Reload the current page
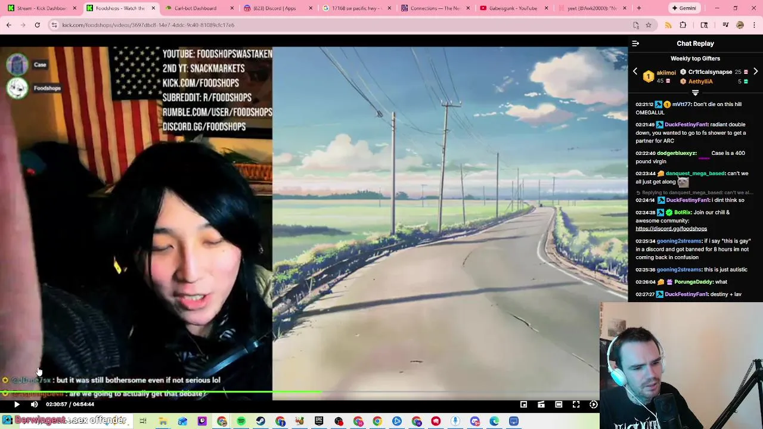Viewport: 763px width, 429px height. [37, 25]
